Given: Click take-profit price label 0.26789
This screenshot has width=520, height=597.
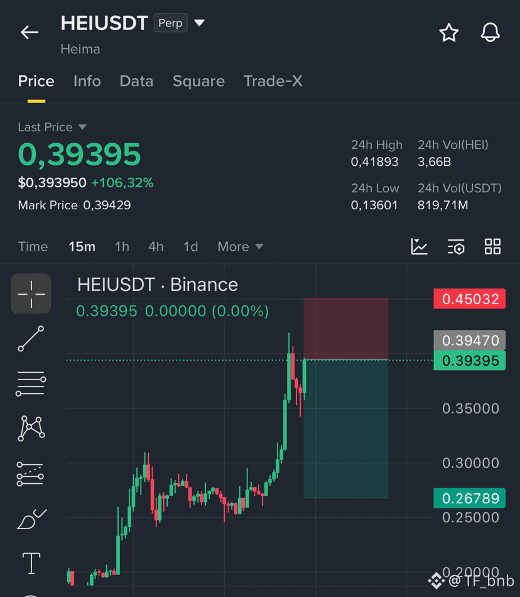Looking at the screenshot, I should point(469,498).
